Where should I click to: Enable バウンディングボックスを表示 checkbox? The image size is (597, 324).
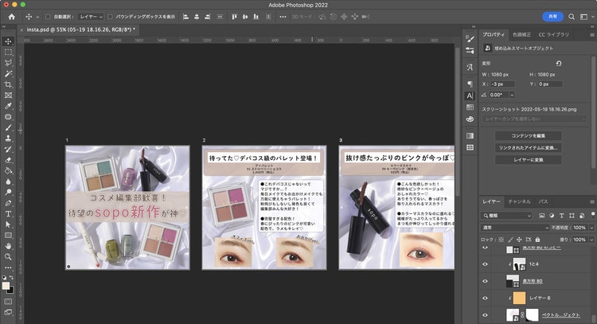click(x=110, y=17)
